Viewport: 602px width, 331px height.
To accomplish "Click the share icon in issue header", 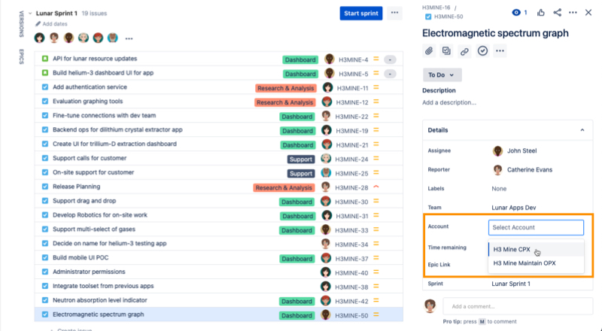I will pos(558,13).
